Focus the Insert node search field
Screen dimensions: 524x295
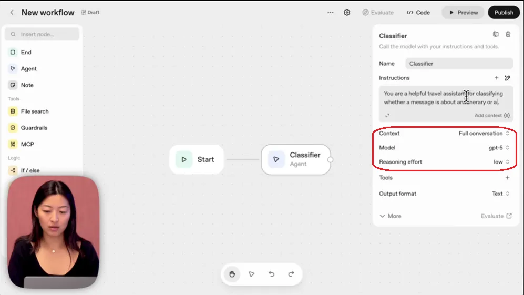pos(42,34)
